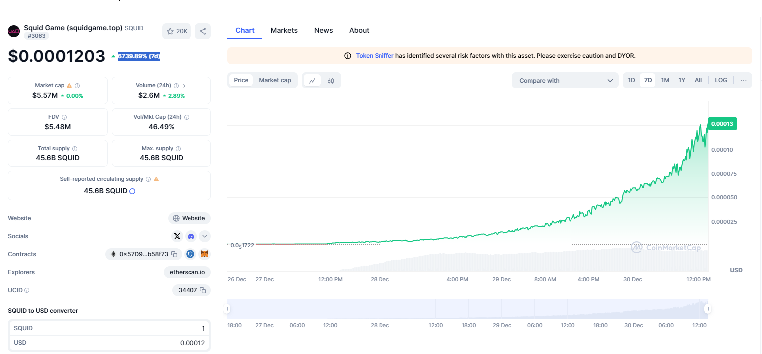Toggle LOG scale on chart
Screen dimensions: 762x354
click(721, 80)
